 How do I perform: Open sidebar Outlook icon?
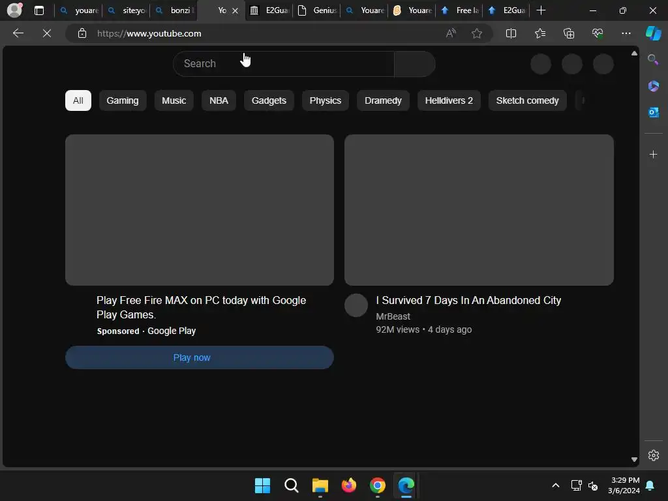(653, 112)
